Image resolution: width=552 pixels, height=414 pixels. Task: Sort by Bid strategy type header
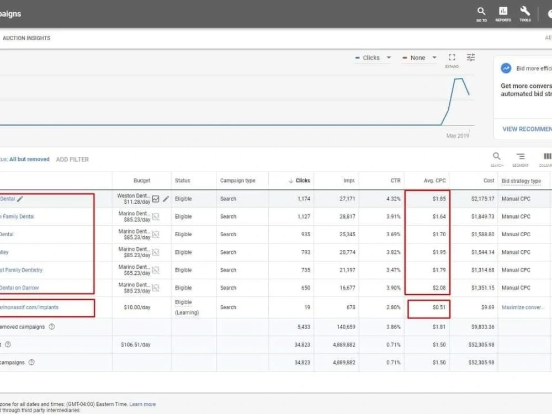[521, 181]
